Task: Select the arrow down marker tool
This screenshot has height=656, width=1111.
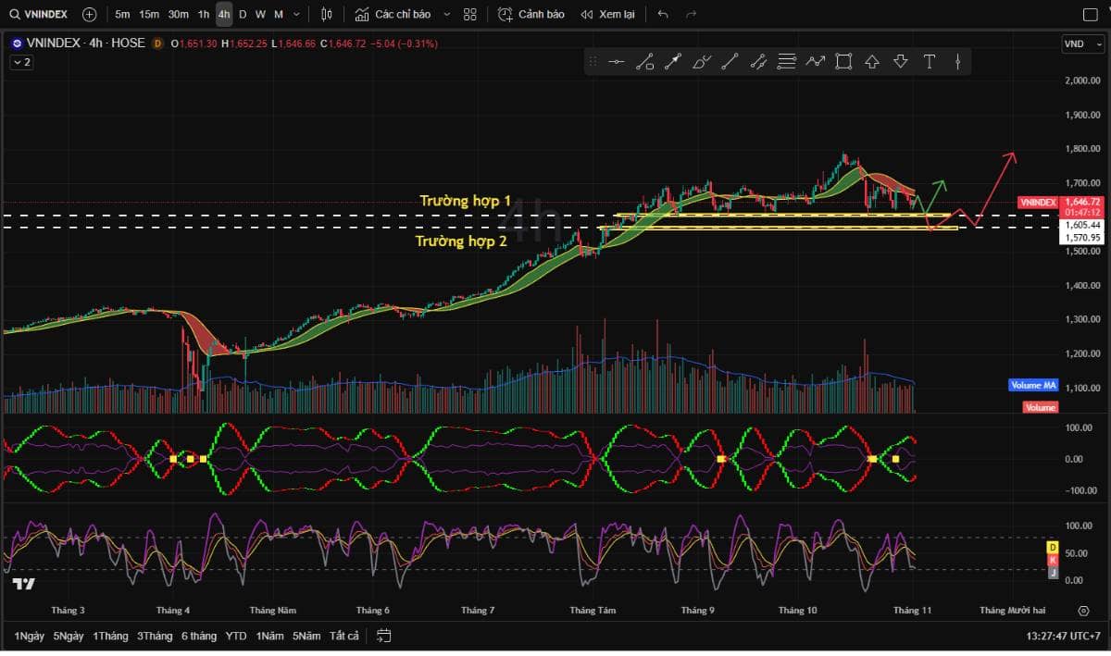Action: click(x=901, y=62)
